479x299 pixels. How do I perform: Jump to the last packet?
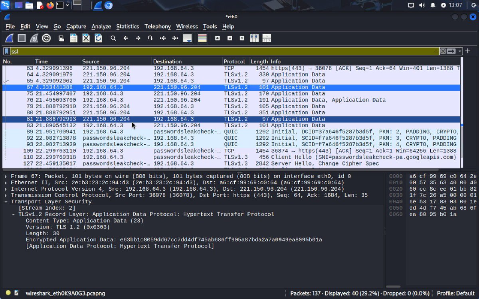coord(175,38)
